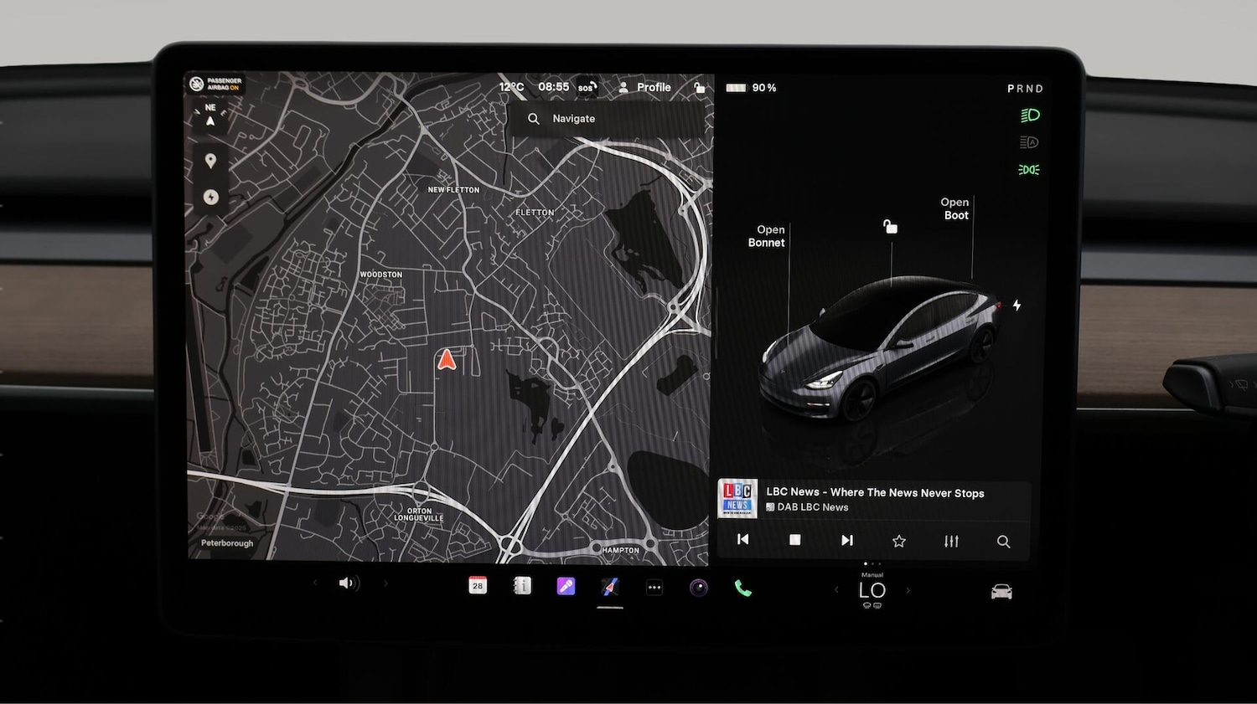Screen dimensions: 1257x704
Task: Toggle the fog lights
Action: [1028, 169]
